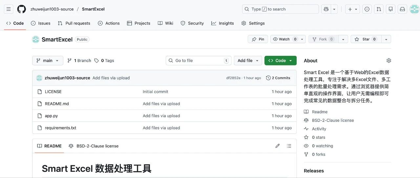Switch to the Settings tab
420x178 pixels.
[253, 23]
